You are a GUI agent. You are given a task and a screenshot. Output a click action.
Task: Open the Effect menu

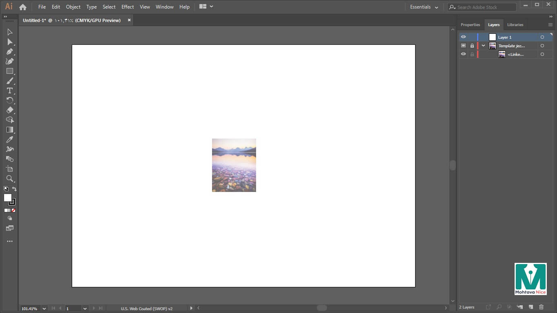click(x=128, y=7)
